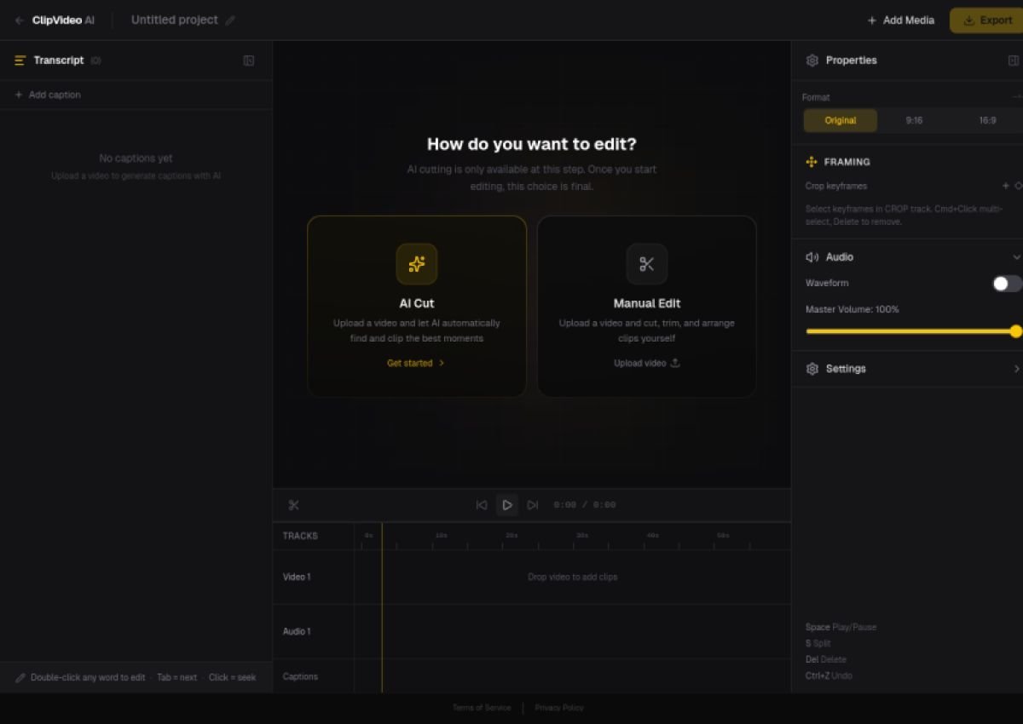
Task: Select the 16:9 format
Action: (987, 121)
